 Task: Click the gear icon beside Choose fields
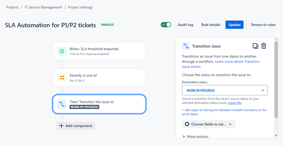pos(187,124)
